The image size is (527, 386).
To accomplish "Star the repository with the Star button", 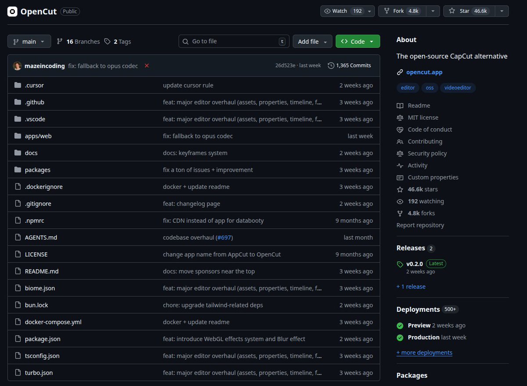I will pyautogui.click(x=469, y=11).
